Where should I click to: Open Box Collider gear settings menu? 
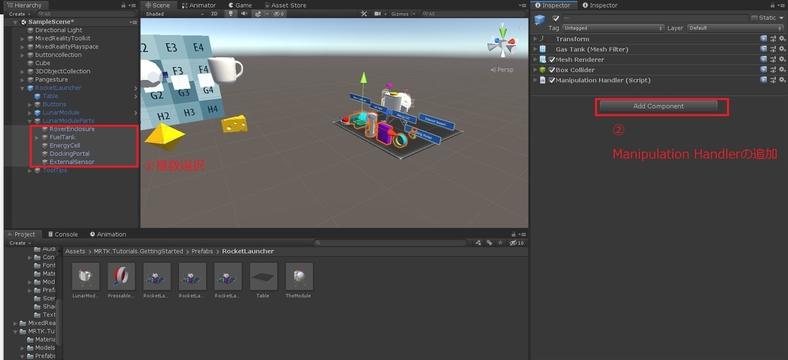[x=782, y=70]
